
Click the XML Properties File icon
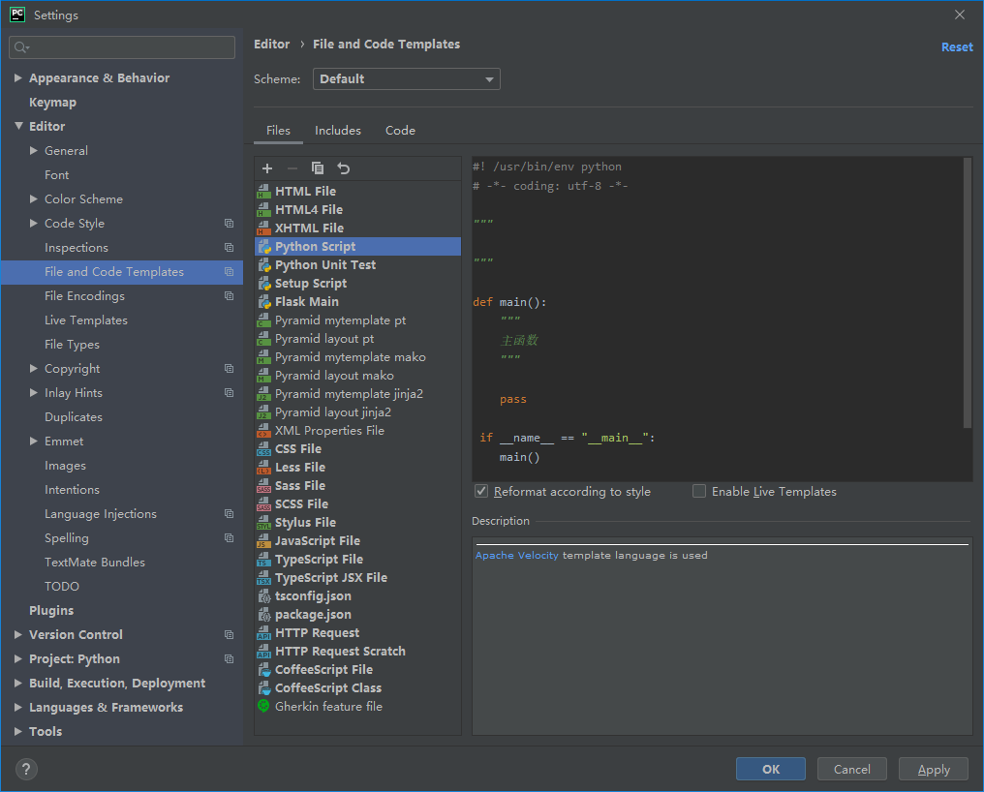point(263,431)
